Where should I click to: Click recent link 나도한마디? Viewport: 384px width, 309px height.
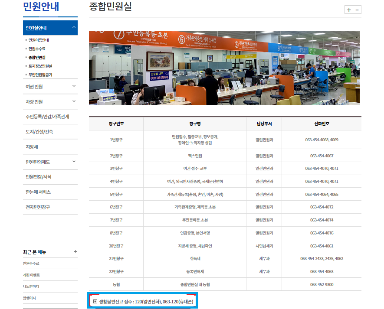32,286
